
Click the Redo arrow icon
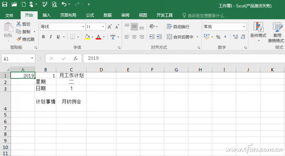click(x=77, y=4)
